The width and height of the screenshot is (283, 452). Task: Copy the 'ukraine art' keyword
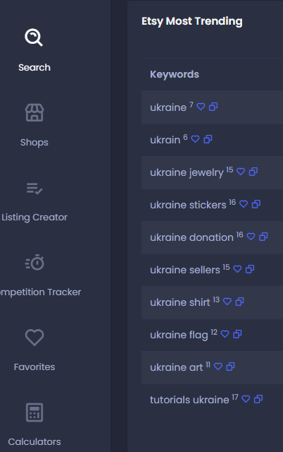click(230, 367)
